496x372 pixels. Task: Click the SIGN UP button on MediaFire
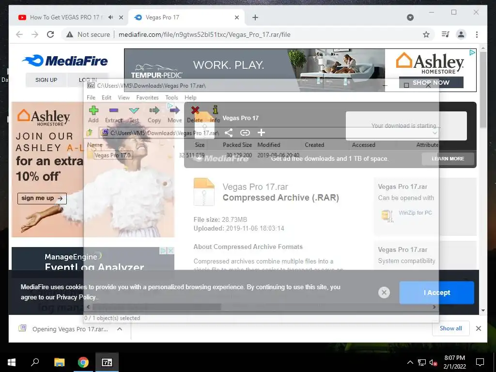click(x=46, y=80)
